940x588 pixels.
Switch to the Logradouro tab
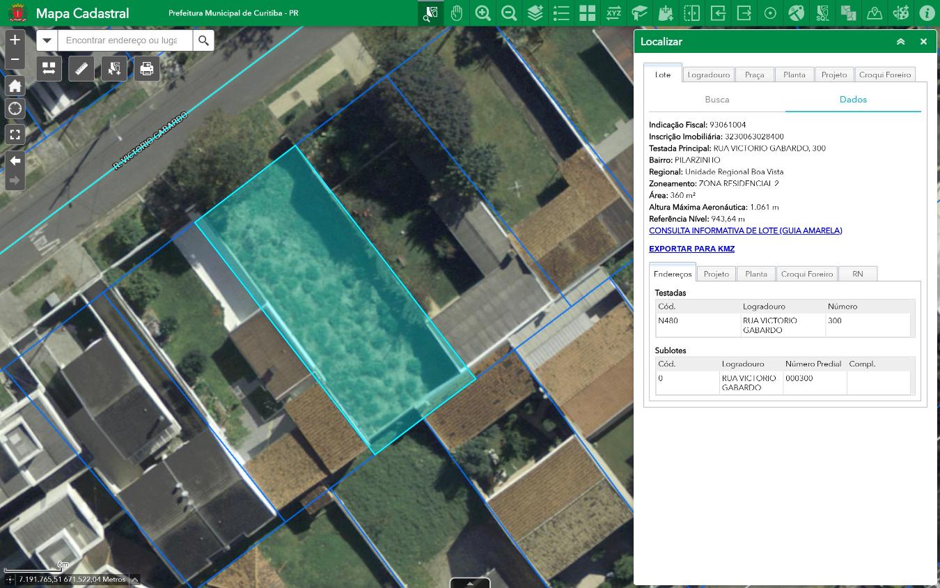[708, 75]
